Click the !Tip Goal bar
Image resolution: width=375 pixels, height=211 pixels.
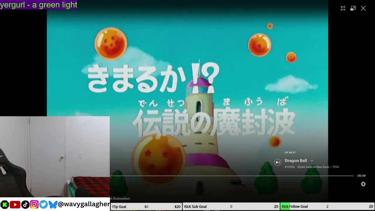(146, 207)
